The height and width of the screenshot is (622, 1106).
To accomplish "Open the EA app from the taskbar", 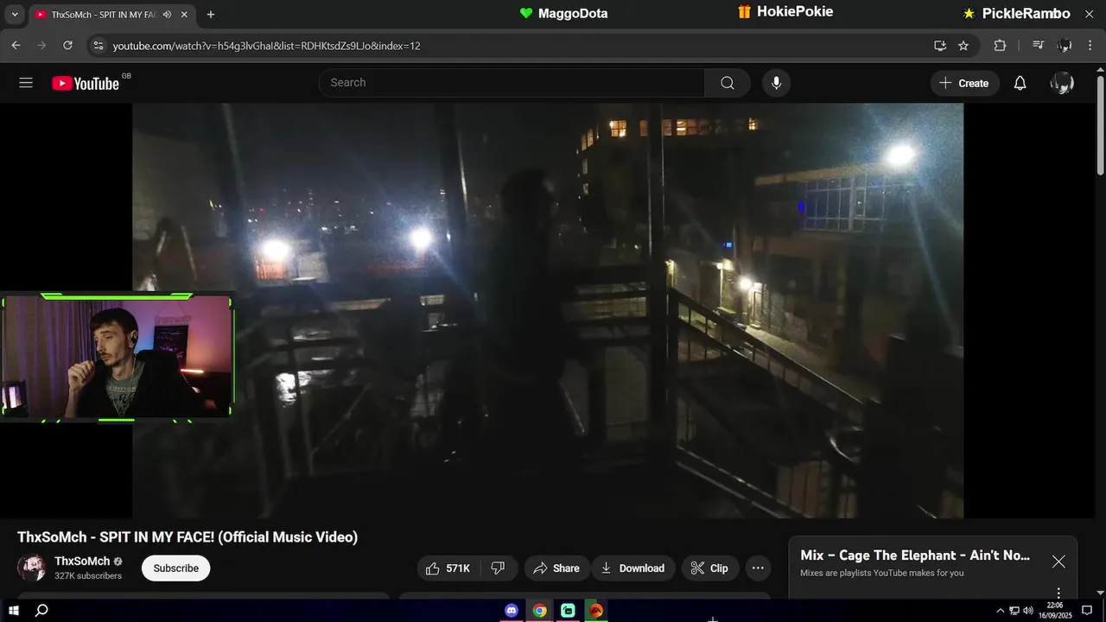I will point(595,611).
